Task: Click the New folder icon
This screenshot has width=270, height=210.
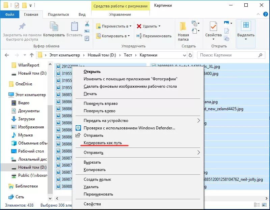Action: coord(183,27)
